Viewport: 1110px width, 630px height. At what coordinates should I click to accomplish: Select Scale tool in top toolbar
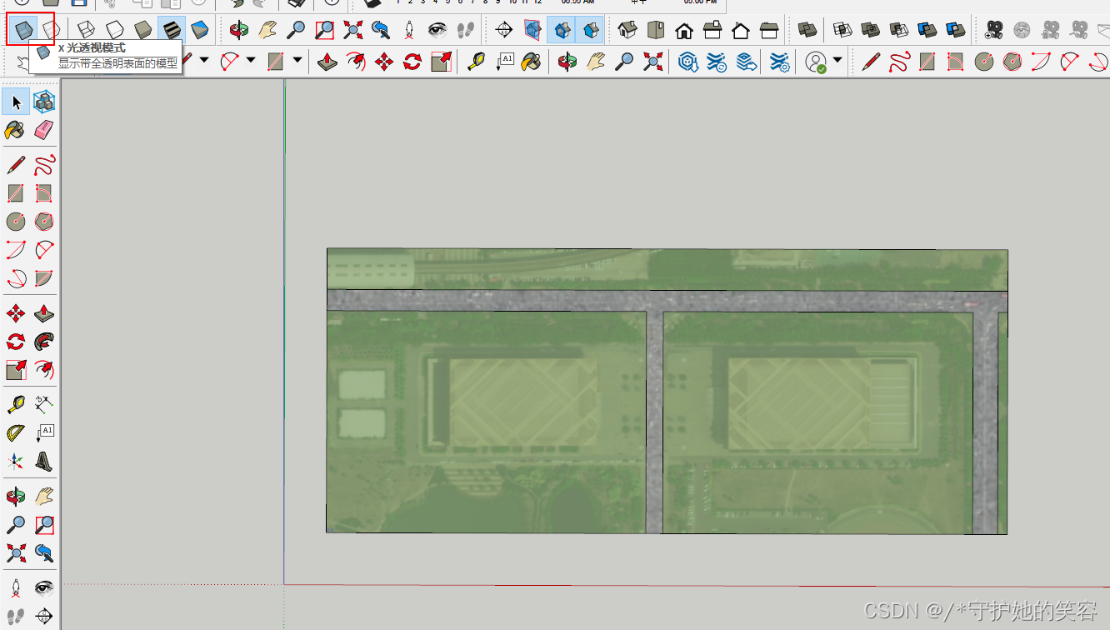click(x=441, y=61)
